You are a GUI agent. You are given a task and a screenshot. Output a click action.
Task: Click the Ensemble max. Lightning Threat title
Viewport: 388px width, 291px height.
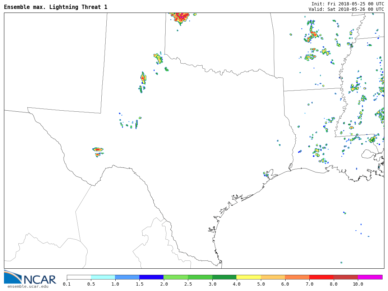point(56,7)
